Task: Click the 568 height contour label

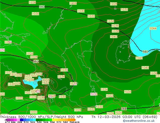Action: coord(124,109)
